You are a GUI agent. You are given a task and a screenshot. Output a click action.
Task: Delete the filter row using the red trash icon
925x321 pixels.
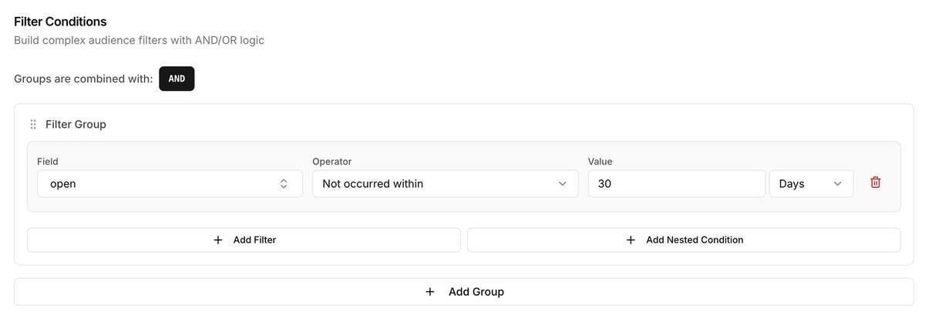pos(875,183)
